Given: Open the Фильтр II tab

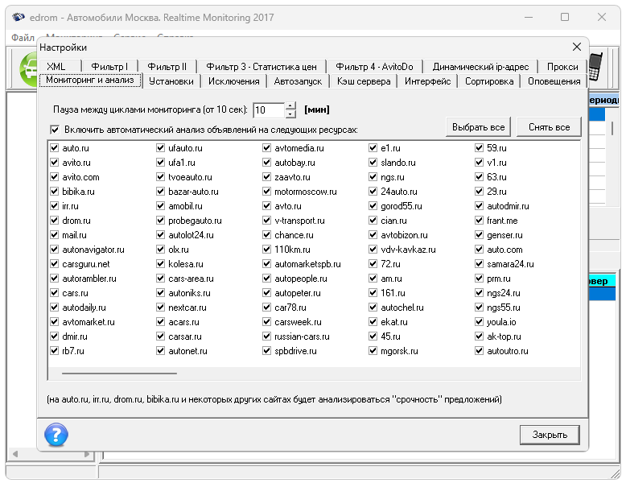Looking at the screenshot, I should point(167,66).
